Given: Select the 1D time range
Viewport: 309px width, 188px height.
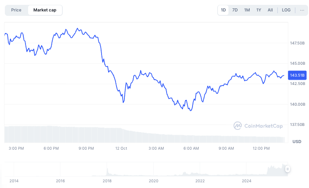Looking at the screenshot, I should 223,10.
